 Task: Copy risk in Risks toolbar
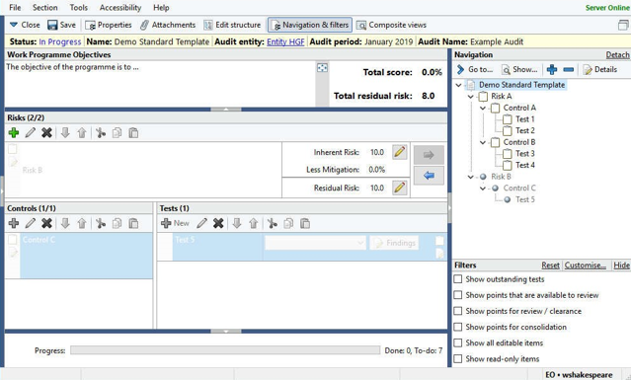(x=118, y=132)
